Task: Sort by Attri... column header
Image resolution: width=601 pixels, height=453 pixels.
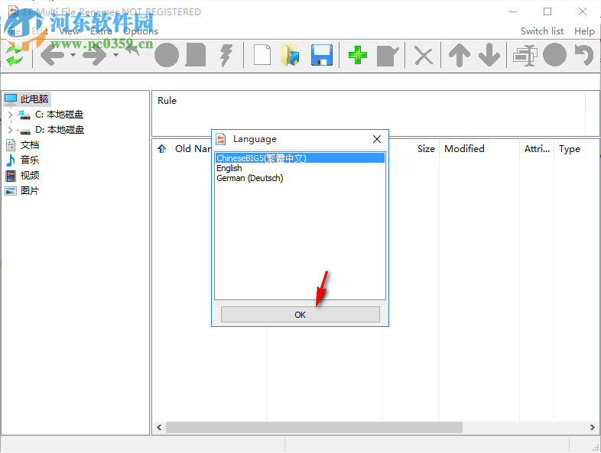Action: click(x=537, y=148)
